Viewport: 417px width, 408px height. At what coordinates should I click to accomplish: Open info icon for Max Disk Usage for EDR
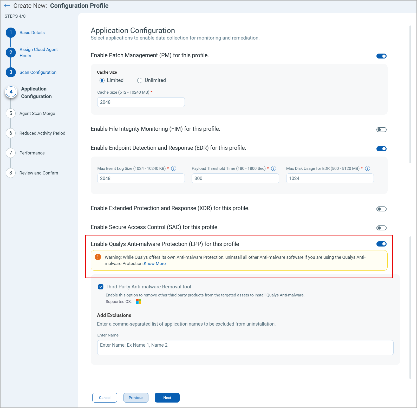coord(367,168)
